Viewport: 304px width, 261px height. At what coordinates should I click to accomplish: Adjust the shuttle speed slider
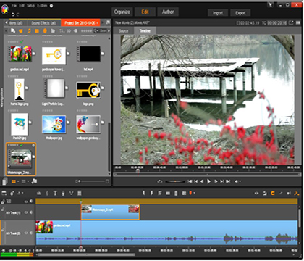pyautogui.click(x=175, y=181)
